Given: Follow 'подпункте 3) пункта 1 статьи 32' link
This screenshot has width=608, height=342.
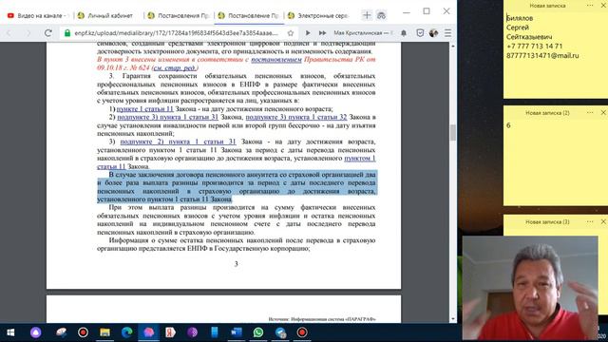Looking at the screenshot, I should (296, 117).
